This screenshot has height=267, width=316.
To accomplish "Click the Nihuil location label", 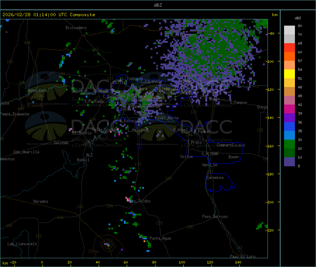I will pyautogui.click(x=83, y=160).
